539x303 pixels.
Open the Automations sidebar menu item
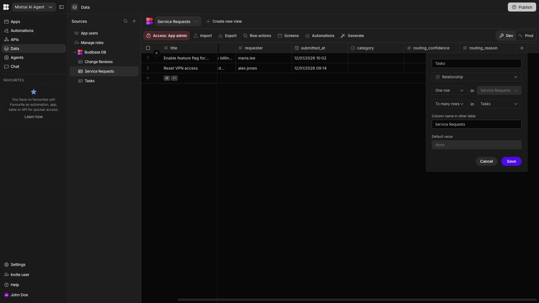point(22,31)
